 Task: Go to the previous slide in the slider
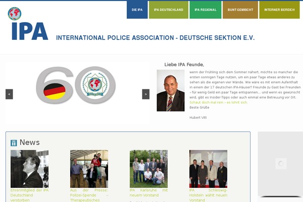click(x=9, y=94)
